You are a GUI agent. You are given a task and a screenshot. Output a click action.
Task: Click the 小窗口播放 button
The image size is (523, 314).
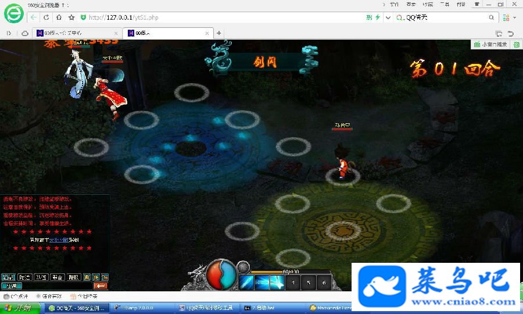(x=490, y=44)
